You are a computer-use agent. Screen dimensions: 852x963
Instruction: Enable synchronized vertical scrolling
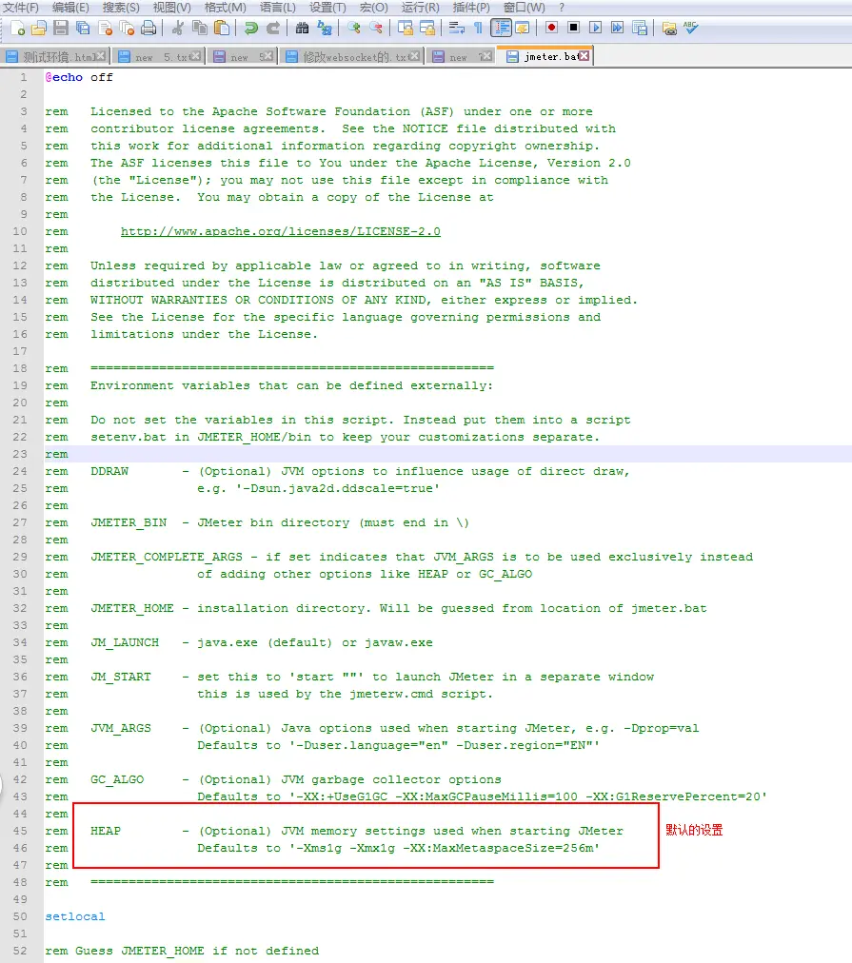tap(405, 29)
